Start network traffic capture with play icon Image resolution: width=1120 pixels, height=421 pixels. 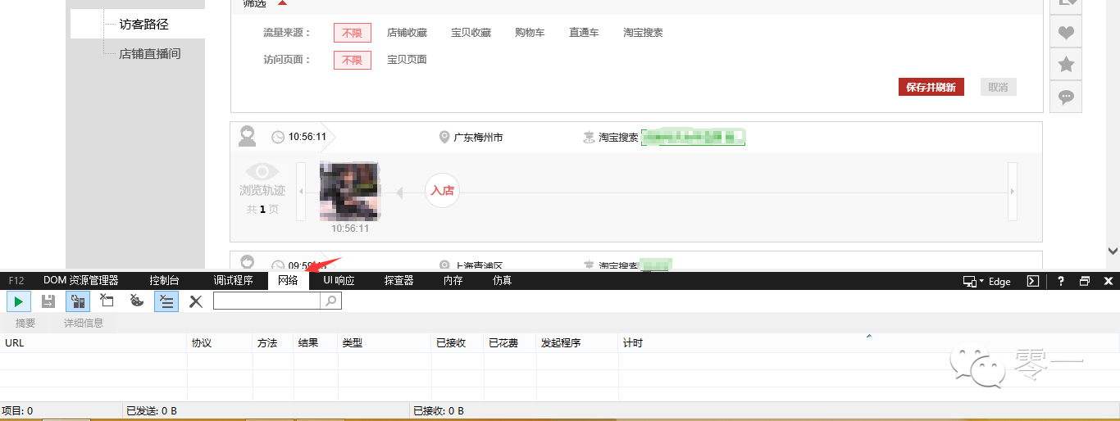19,301
